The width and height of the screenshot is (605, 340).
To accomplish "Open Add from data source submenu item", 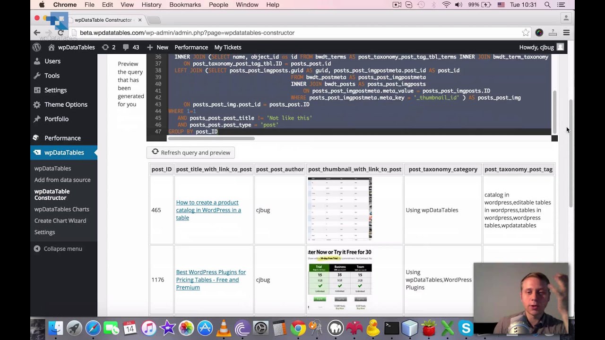I will click(x=62, y=180).
